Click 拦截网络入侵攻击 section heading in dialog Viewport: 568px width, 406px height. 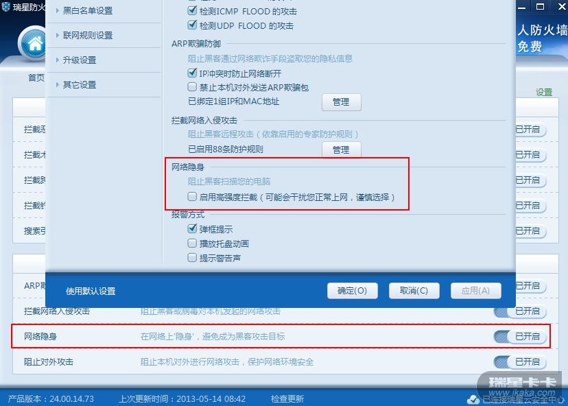click(204, 120)
